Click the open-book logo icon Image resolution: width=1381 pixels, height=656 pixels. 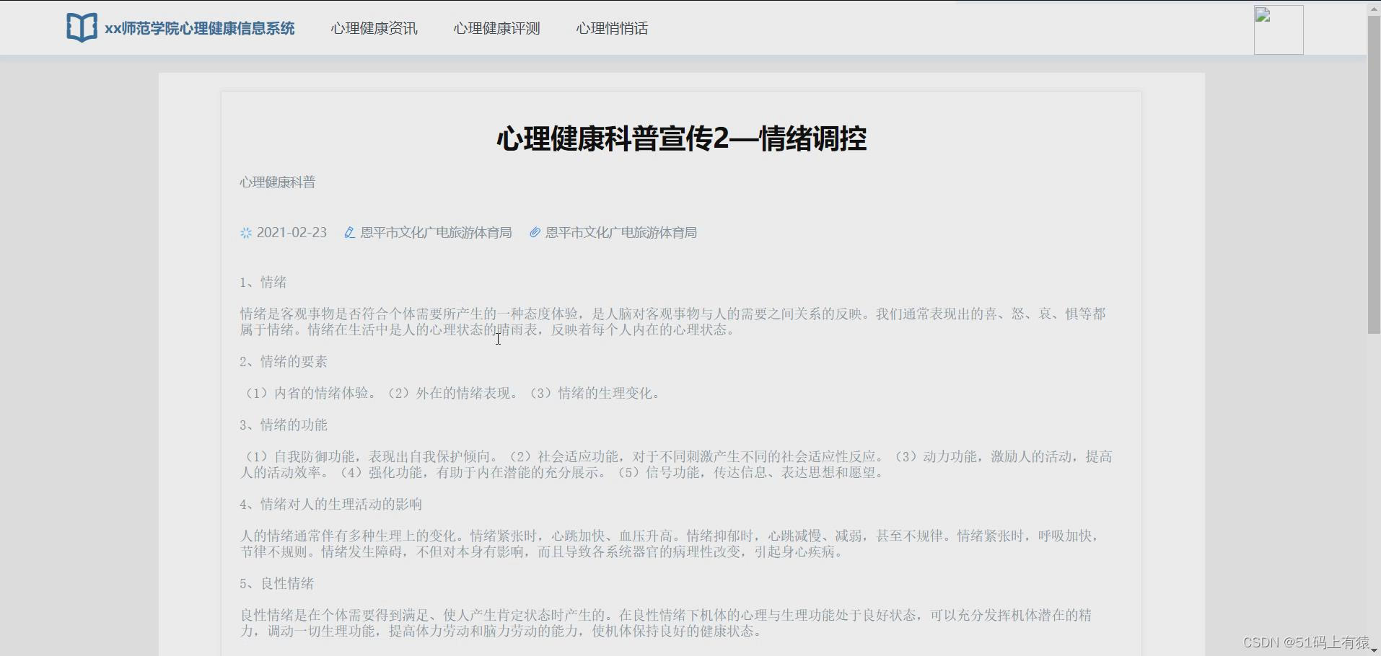[82, 27]
